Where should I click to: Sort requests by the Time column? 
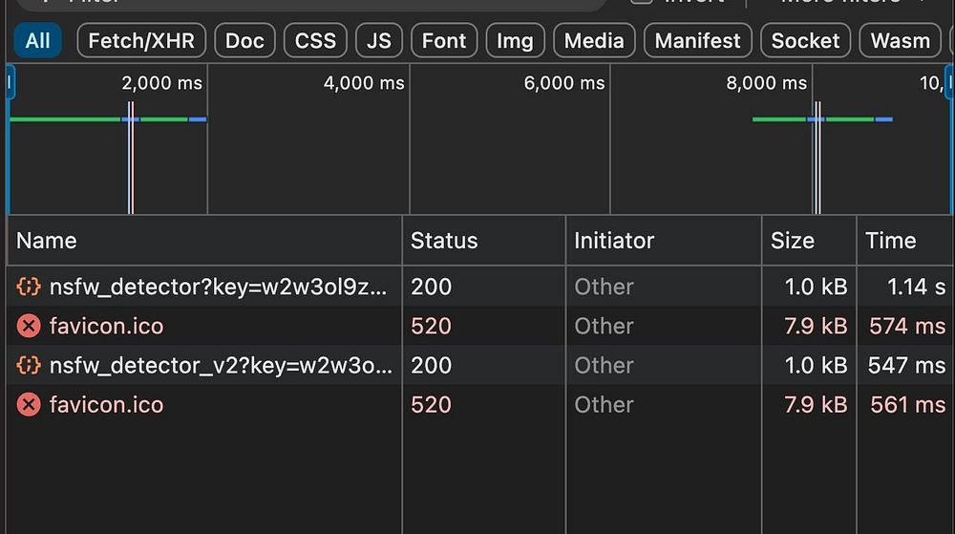tap(890, 241)
